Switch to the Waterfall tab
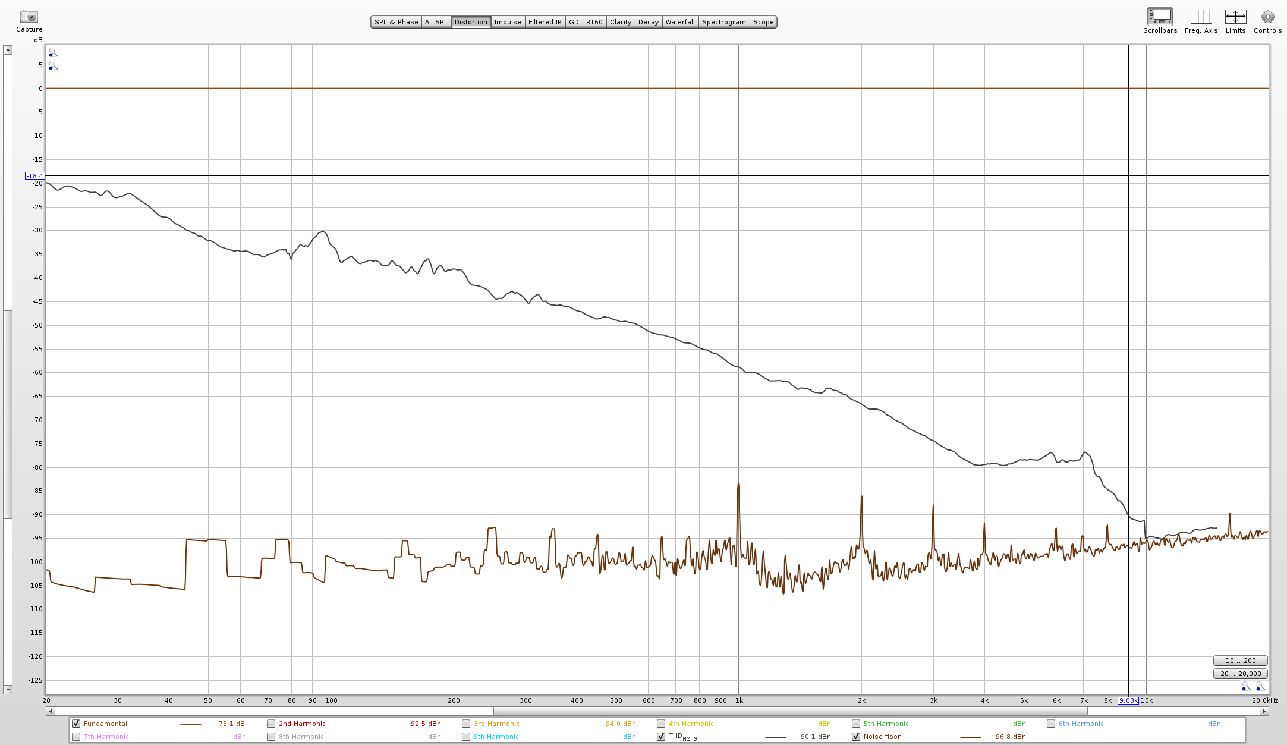 click(679, 22)
